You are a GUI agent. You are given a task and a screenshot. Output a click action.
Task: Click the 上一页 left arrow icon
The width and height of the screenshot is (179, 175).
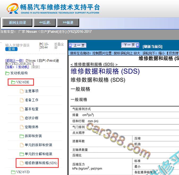pyautogui.click(x=70, y=45)
